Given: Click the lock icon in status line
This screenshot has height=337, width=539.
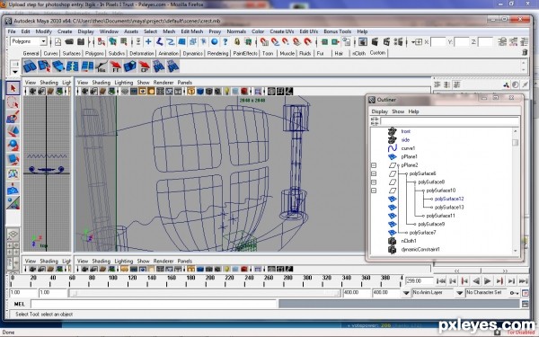Looking at the screenshot, I should 237,42.
